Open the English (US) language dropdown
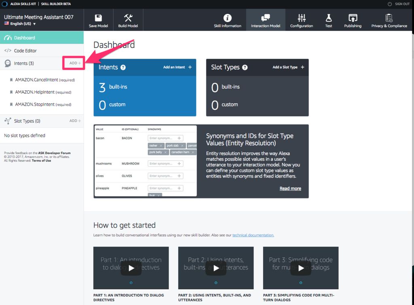Image resolution: width=414 pixels, height=305 pixels. pyautogui.click(x=20, y=23)
